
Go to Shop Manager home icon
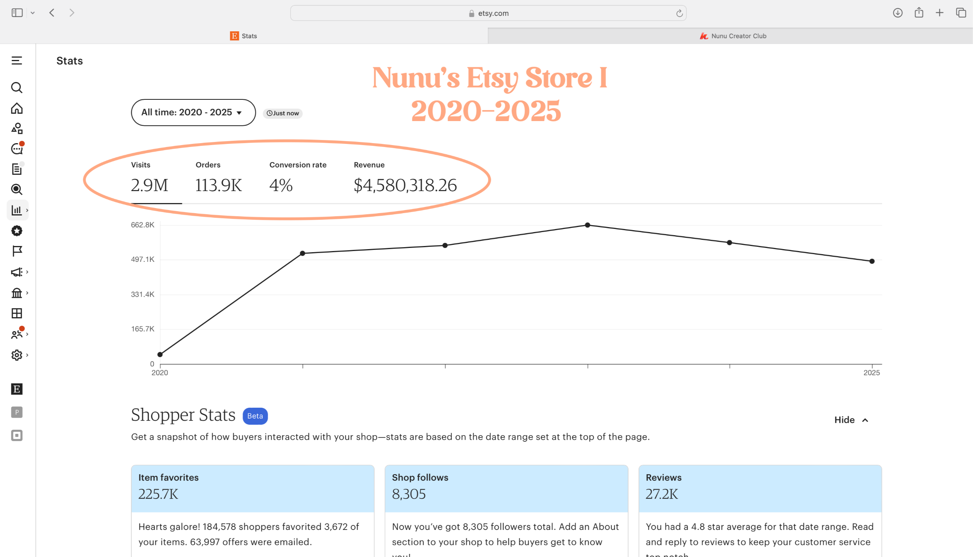pos(17,108)
